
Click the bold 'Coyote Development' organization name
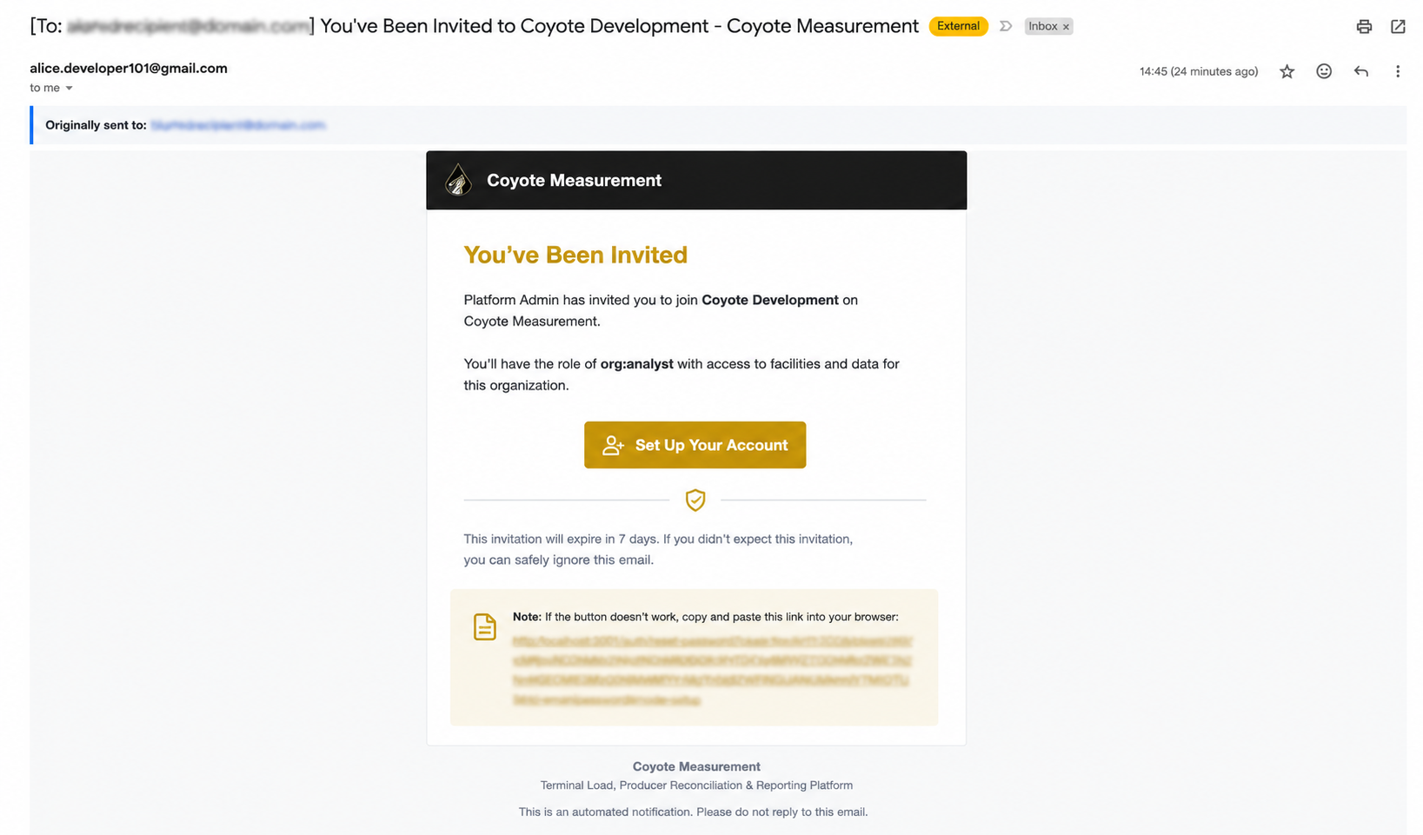(x=770, y=300)
